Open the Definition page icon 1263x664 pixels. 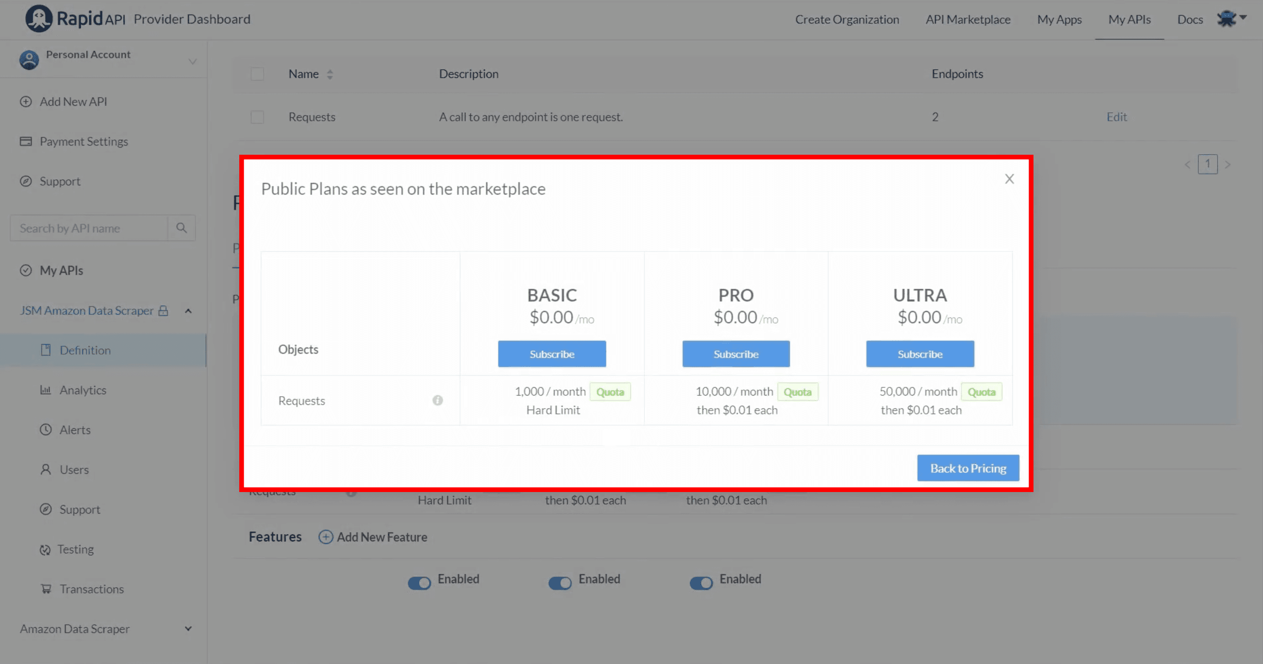point(46,350)
